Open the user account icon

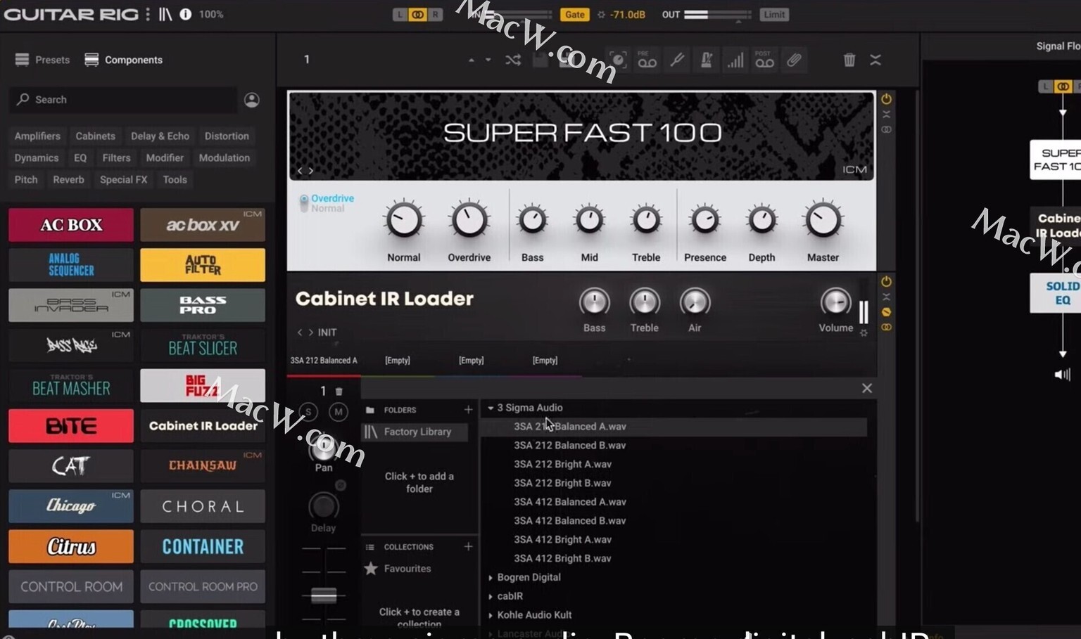point(251,100)
